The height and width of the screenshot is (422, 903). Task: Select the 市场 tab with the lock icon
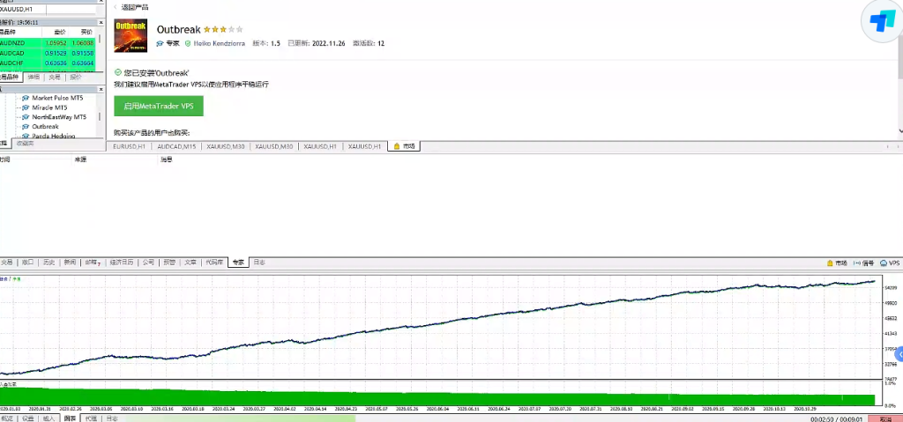tap(404, 146)
